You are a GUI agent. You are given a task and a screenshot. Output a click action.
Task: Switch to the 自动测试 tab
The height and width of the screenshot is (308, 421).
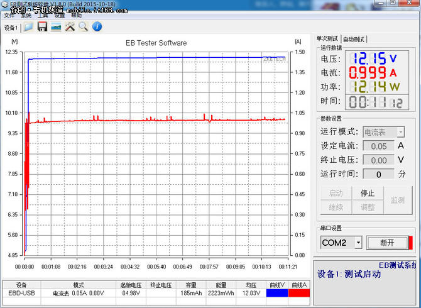tap(354, 40)
